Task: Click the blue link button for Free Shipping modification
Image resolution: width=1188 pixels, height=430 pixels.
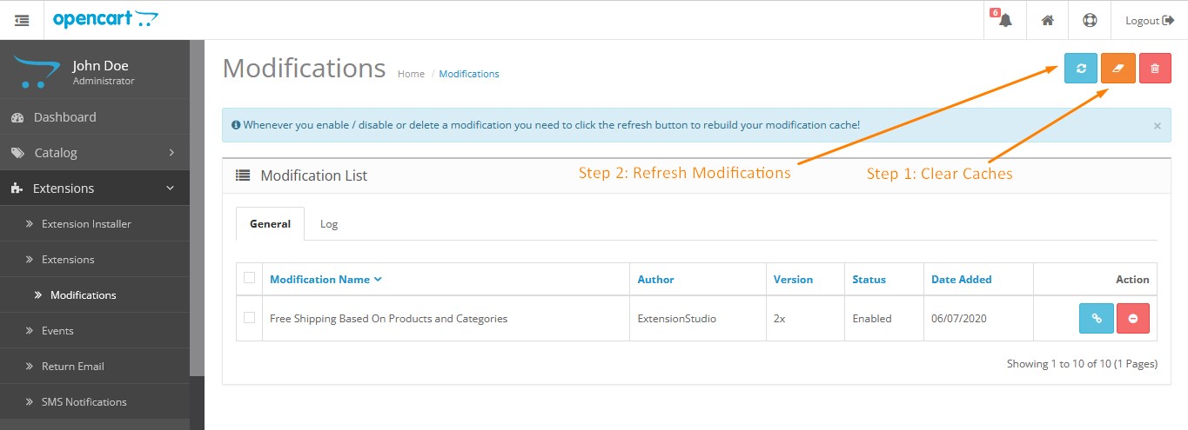Action: tap(1096, 319)
